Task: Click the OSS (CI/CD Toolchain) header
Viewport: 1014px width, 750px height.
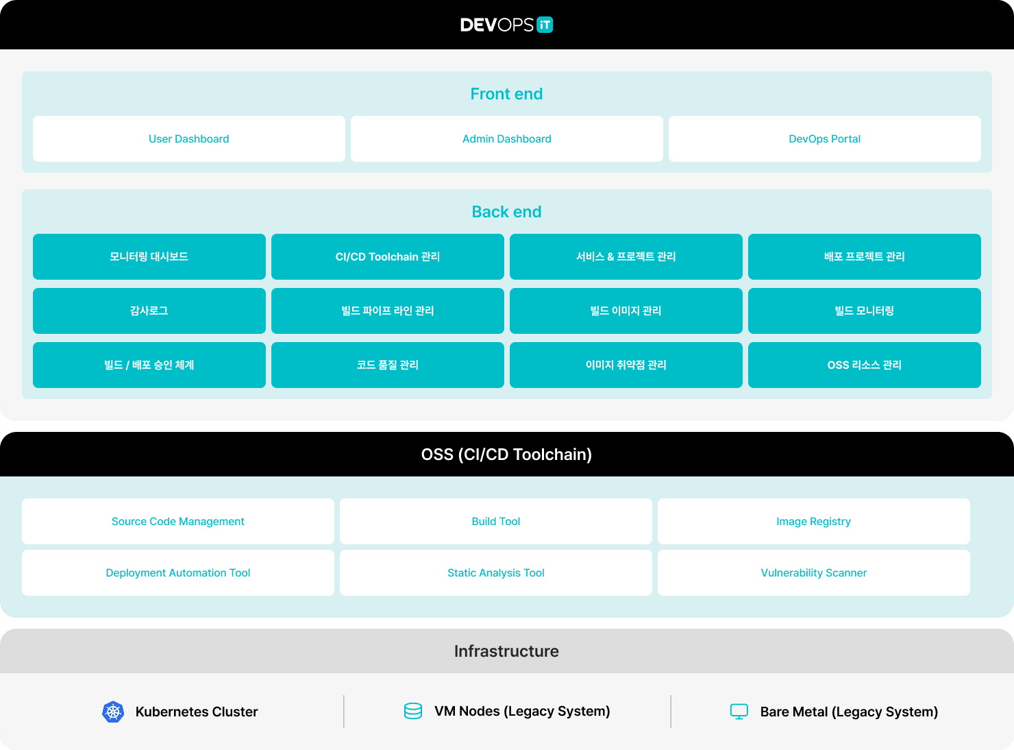Action: 506,455
